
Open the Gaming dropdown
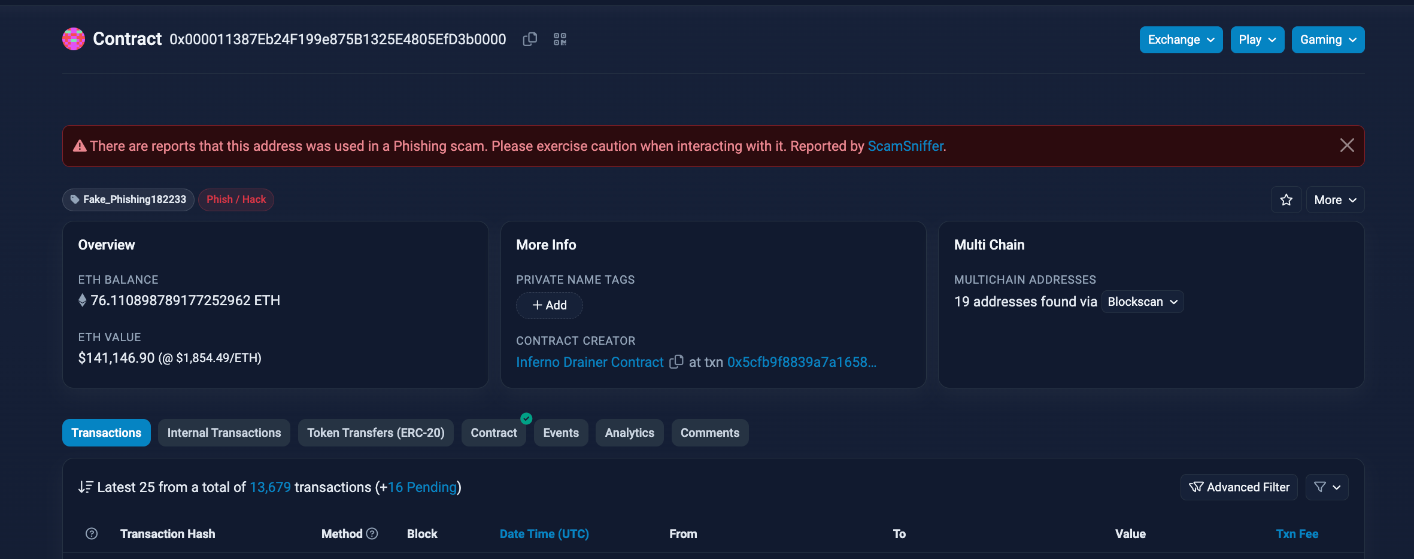[x=1328, y=40]
